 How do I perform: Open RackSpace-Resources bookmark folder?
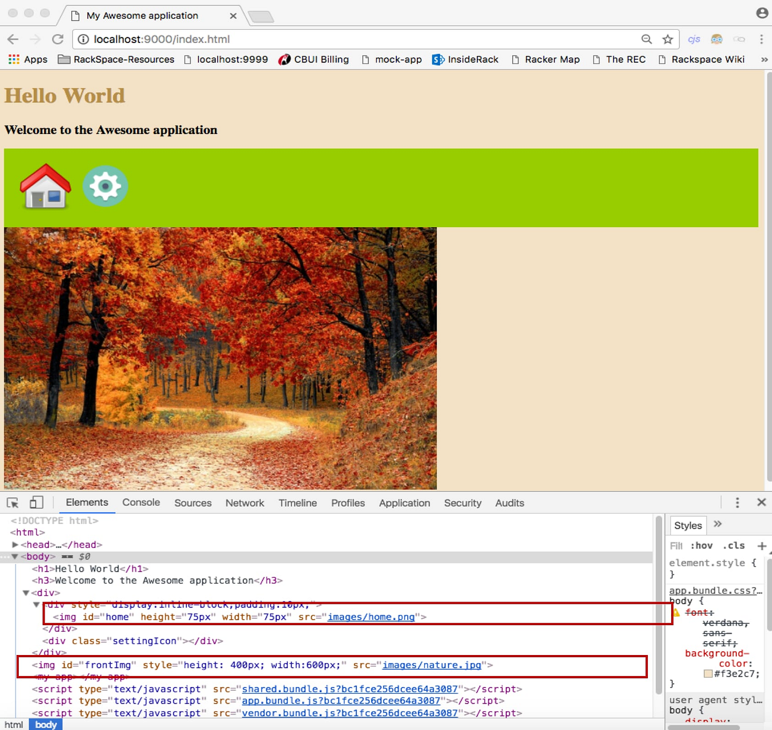click(x=116, y=60)
